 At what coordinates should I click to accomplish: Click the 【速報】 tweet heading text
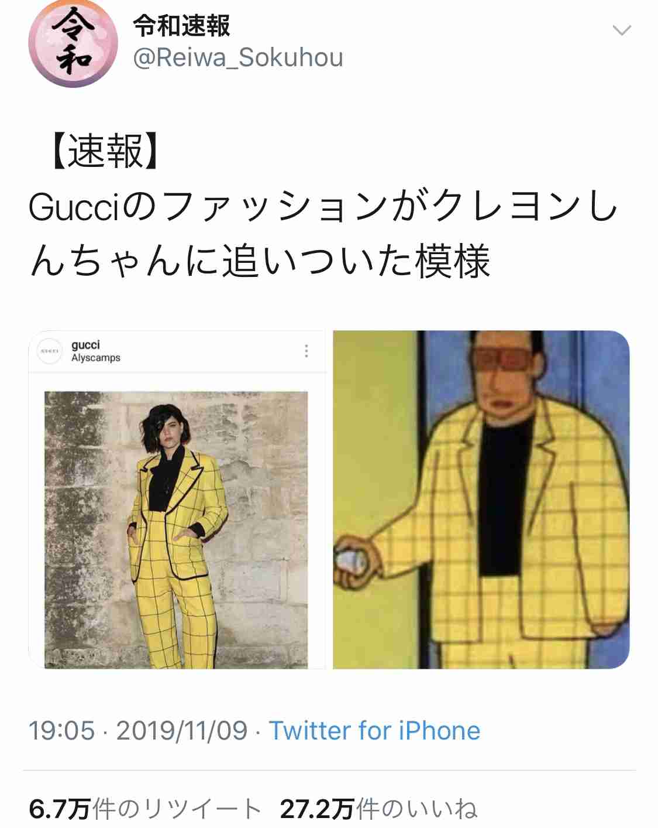(105, 152)
